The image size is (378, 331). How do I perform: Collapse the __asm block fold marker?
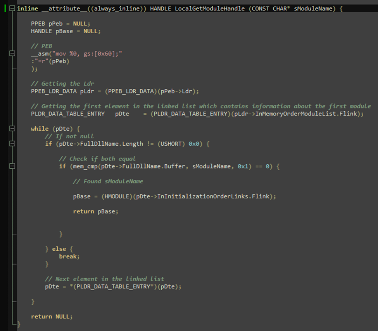12,53
